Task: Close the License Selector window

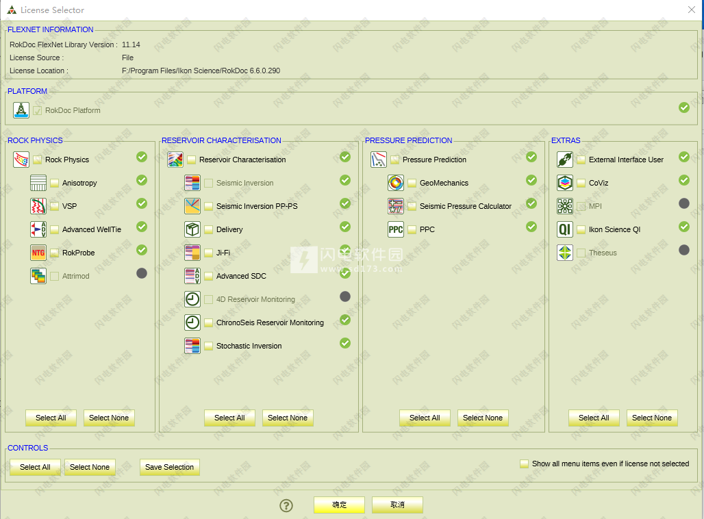Action: pyautogui.click(x=692, y=10)
